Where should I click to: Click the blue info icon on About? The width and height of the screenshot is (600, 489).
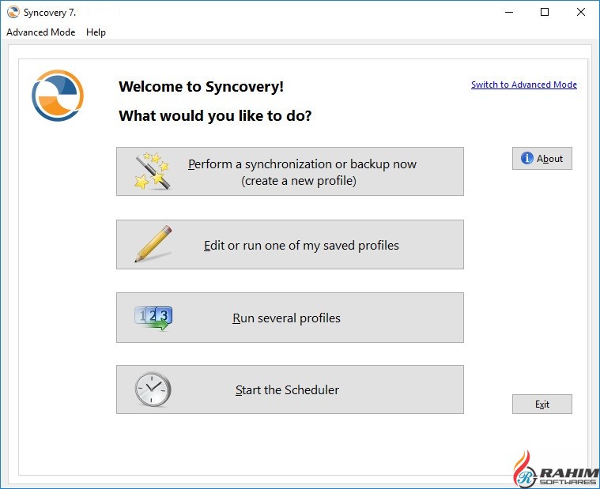click(527, 158)
